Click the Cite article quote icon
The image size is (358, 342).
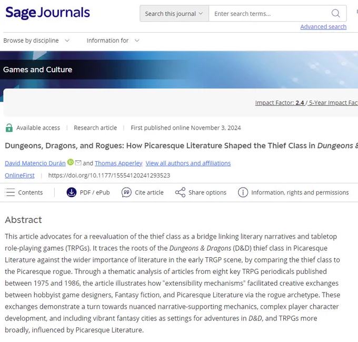(x=126, y=192)
